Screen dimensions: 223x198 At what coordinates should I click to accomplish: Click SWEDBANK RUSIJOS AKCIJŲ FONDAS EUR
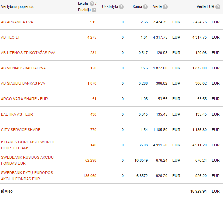pyautogui.click(x=27, y=160)
